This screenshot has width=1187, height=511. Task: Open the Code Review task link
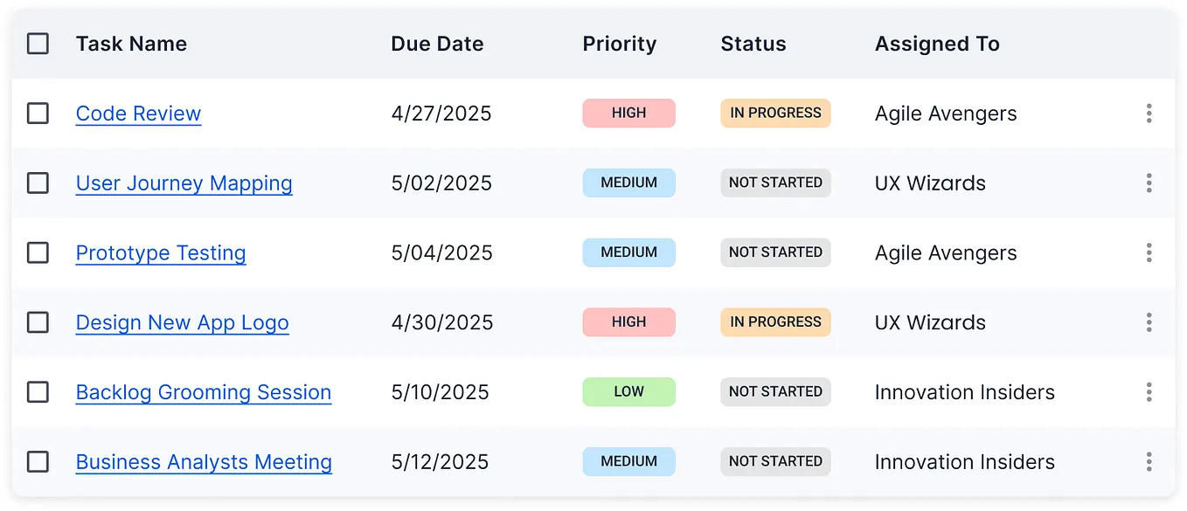pos(138,114)
